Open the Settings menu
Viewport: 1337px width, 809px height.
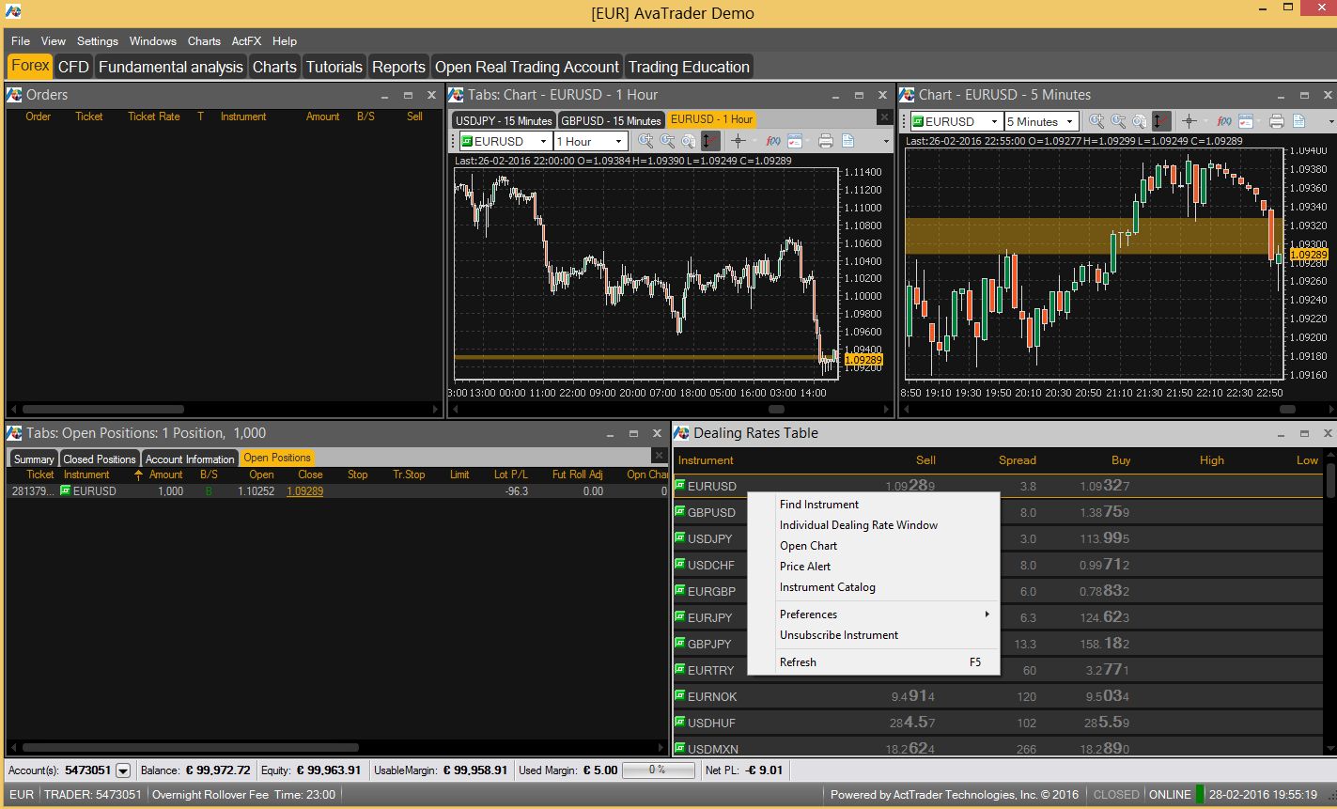pos(98,41)
